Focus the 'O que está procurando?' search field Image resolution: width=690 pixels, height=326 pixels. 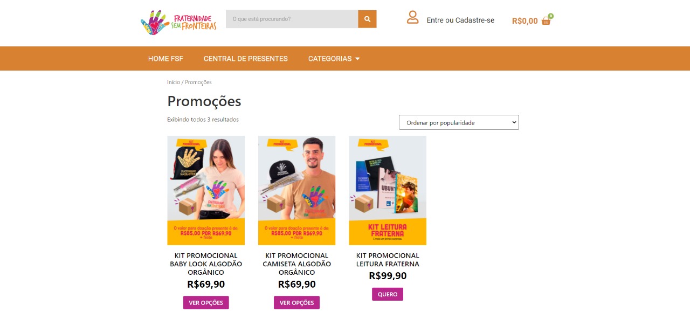pos(292,19)
